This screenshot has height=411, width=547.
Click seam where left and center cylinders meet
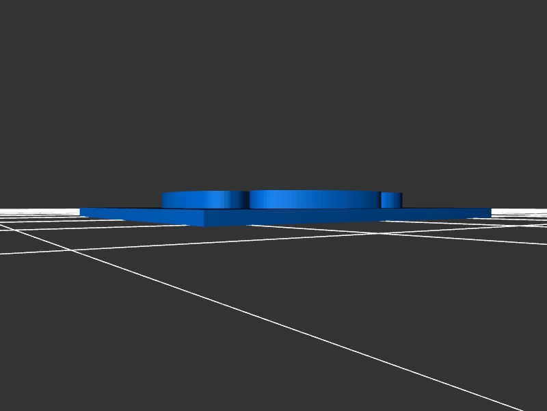[x=249, y=200]
